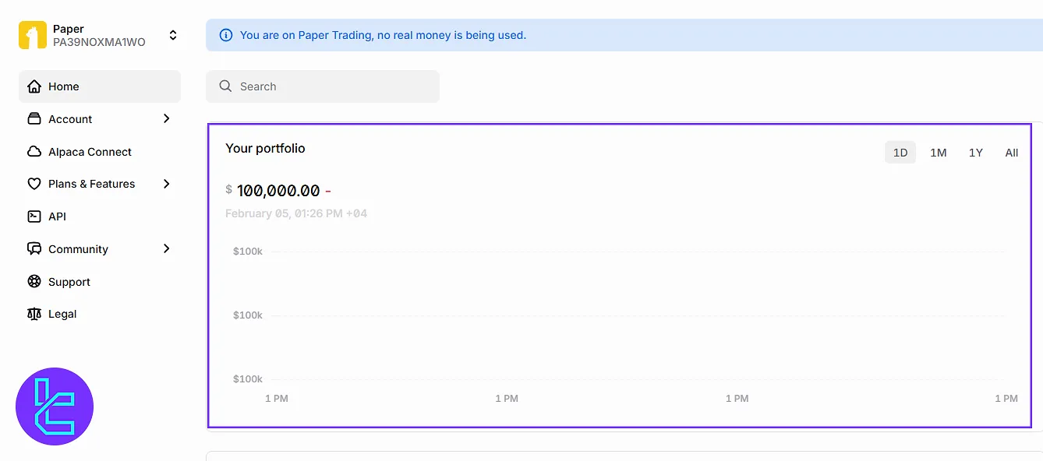Click the Community chat bubble icon
The height and width of the screenshot is (461, 1043).
coord(34,249)
